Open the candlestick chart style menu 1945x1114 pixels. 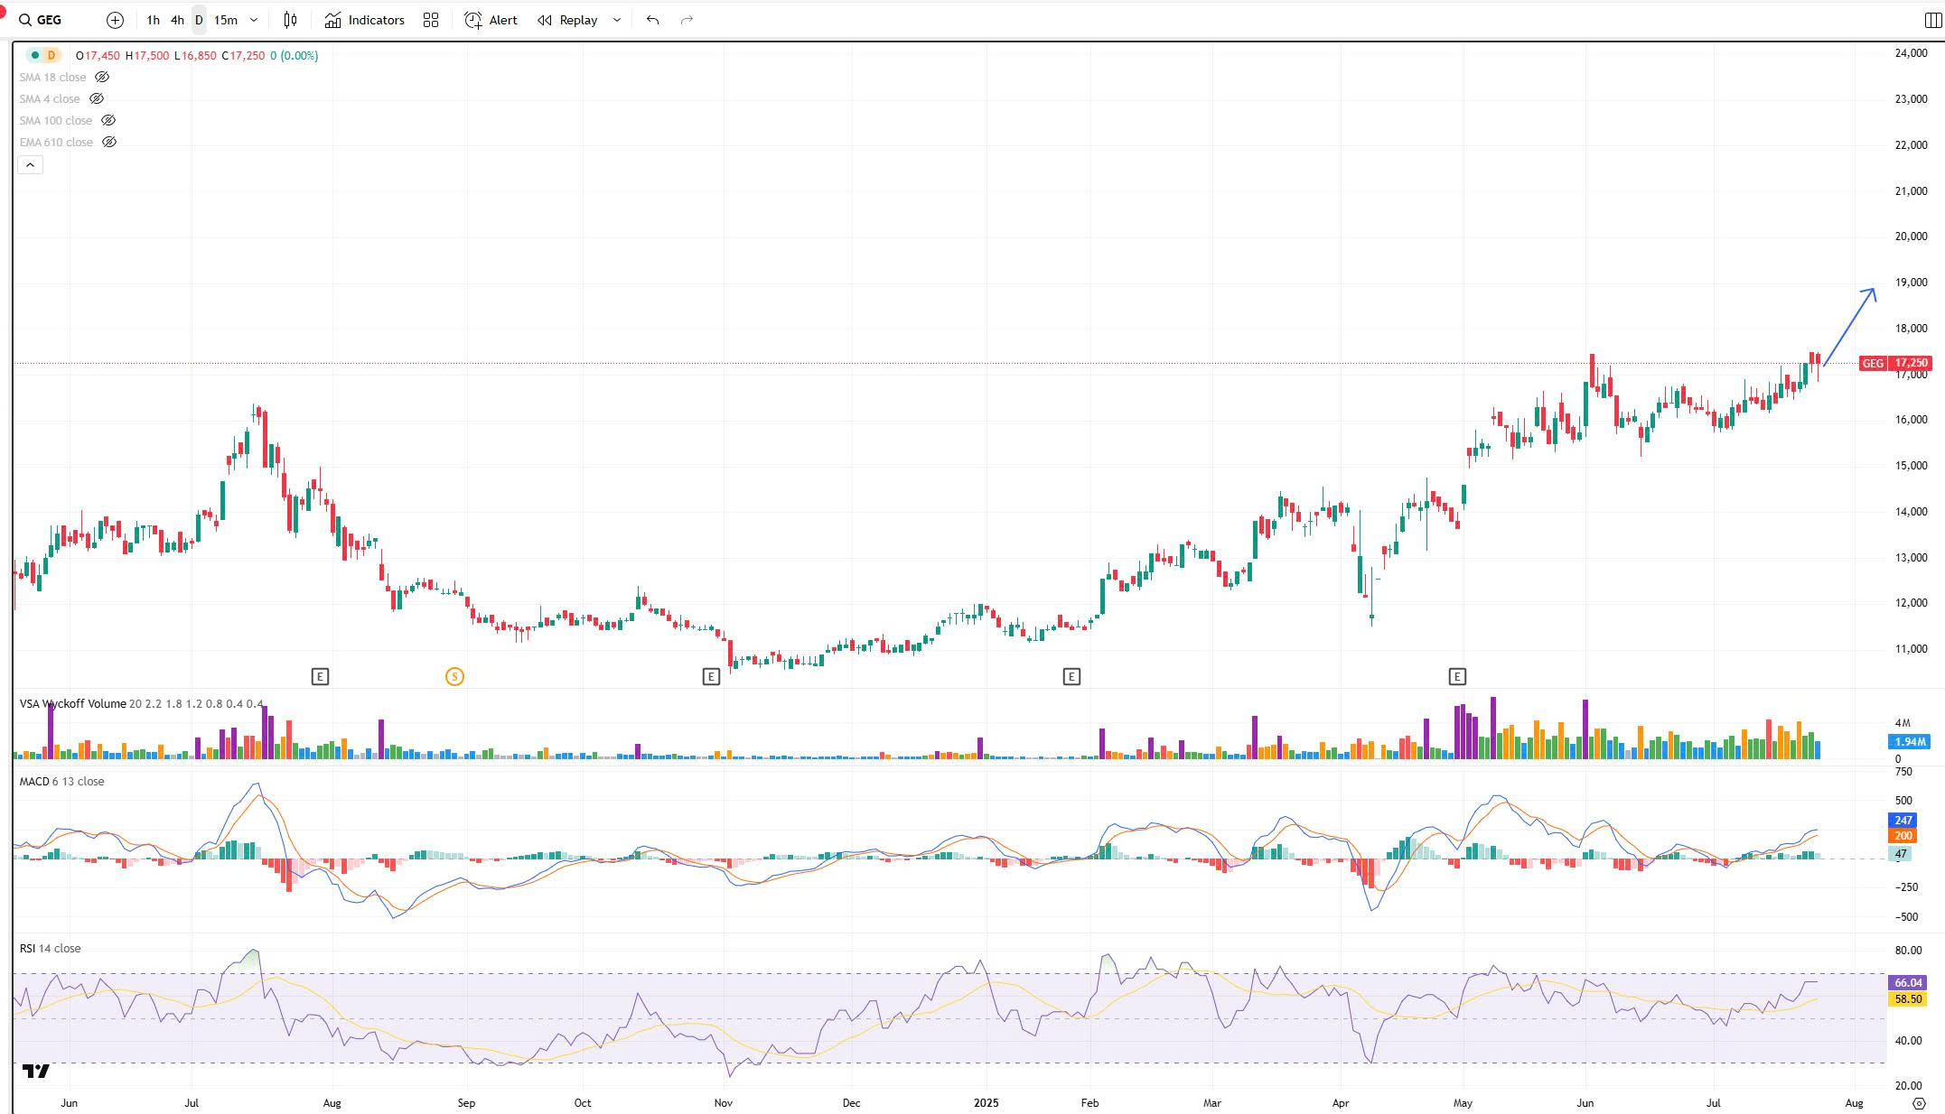(x=290, y=20)
